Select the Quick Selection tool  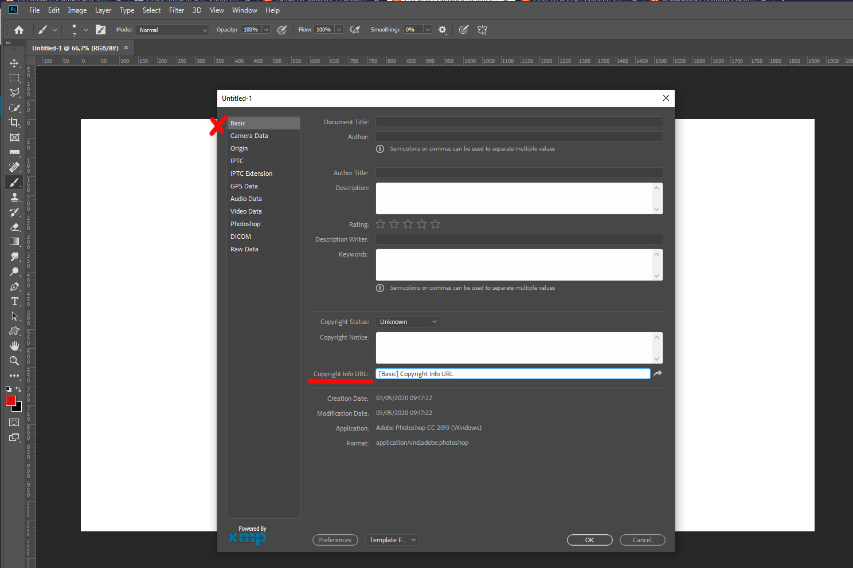[x=14, y=108]
